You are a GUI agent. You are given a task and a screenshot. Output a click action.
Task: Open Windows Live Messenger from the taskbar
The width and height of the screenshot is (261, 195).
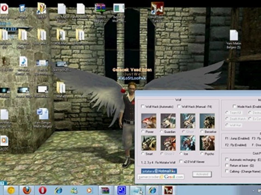point(74,190)
